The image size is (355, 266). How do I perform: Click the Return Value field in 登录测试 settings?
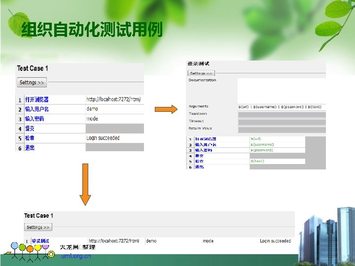(x=282, y=130)
